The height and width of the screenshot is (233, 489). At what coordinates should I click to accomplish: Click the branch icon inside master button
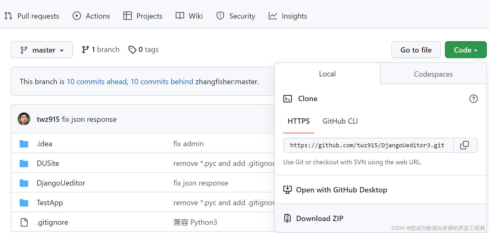point(24,50)
